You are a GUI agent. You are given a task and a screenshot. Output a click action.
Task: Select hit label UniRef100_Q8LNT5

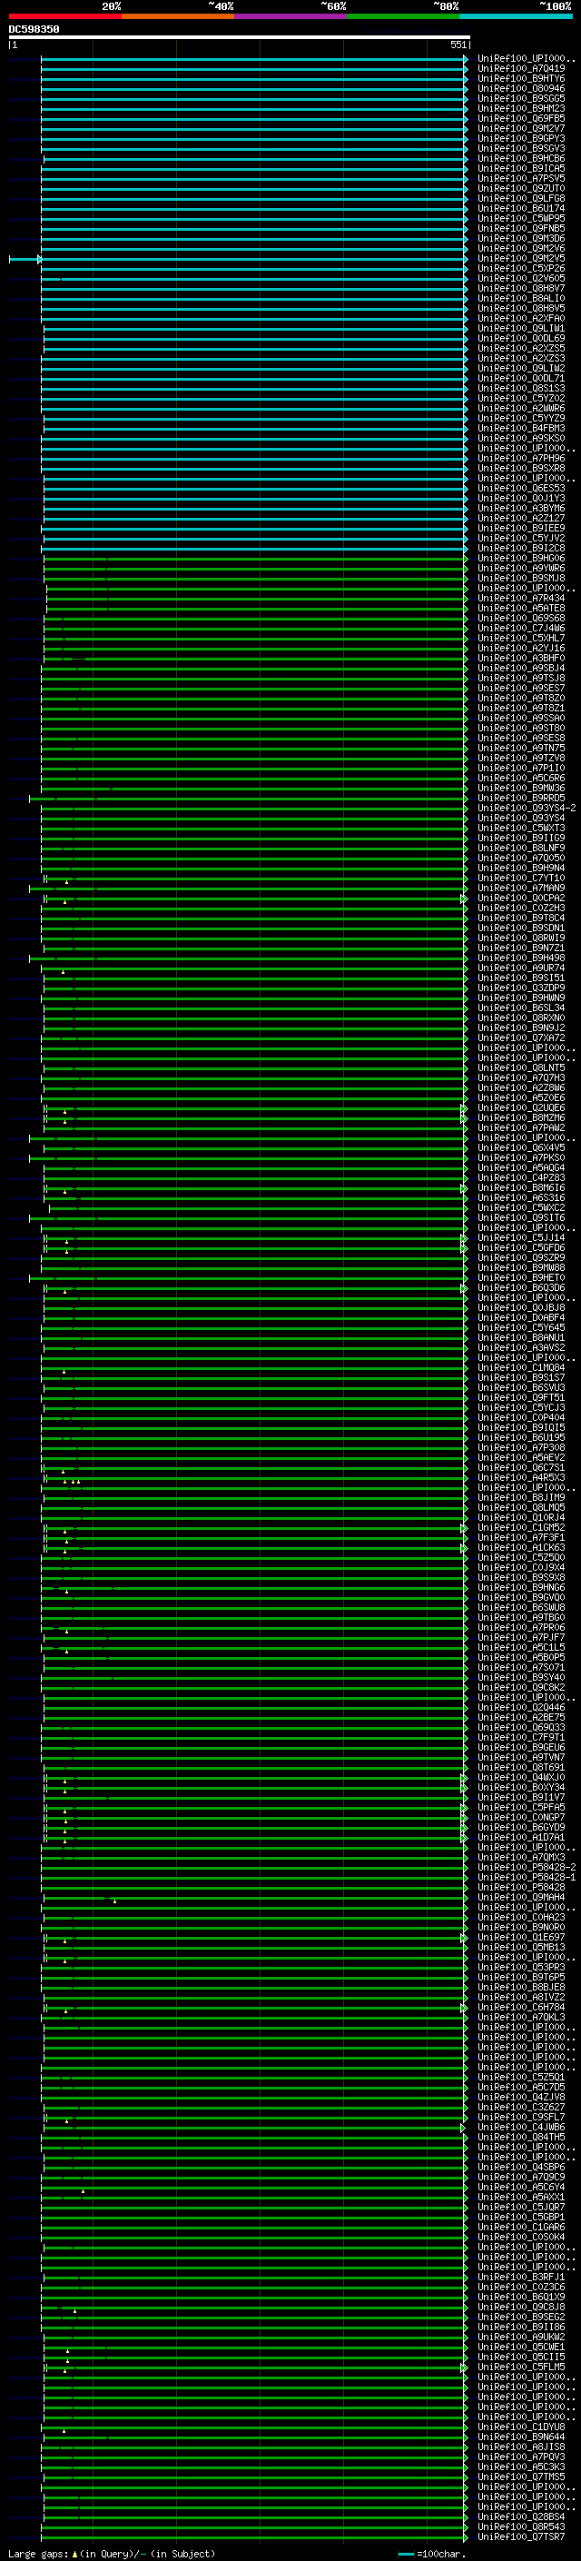(x=521, y=1067)
